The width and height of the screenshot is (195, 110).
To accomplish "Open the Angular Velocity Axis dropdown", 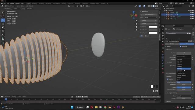I will (184, 96).
